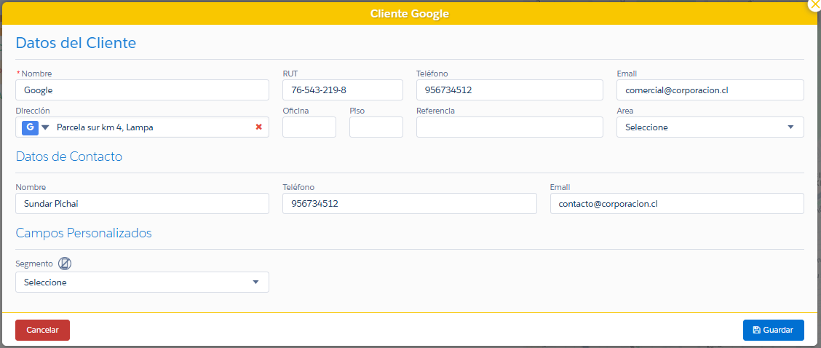Click the RUT label

(290, 74)
